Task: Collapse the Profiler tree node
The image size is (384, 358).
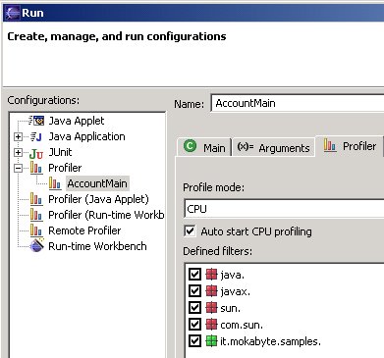Action: tap(19, 168)
